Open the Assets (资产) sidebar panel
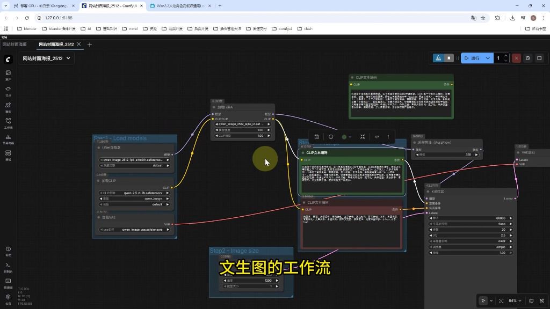This screenshot has height=309, width=550. (8, 75)
